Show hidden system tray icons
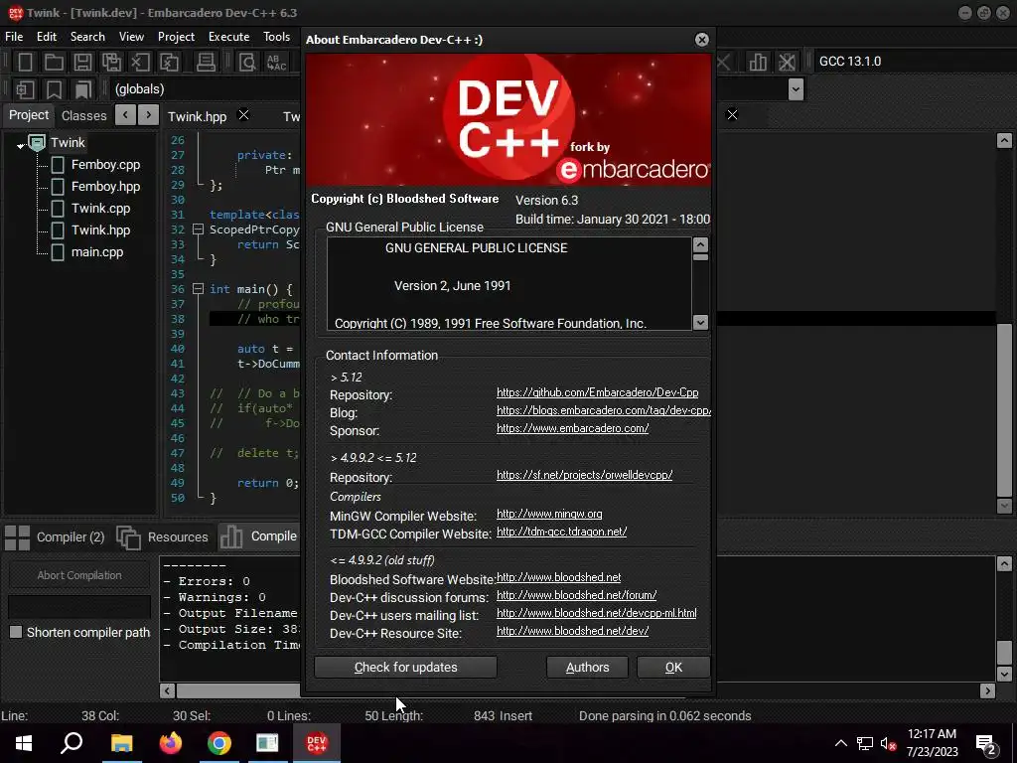This screenshot has width=1017, height=763. point(840,743)
